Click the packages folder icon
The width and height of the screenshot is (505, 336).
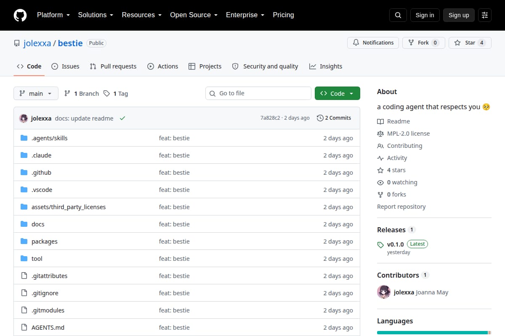24,241
